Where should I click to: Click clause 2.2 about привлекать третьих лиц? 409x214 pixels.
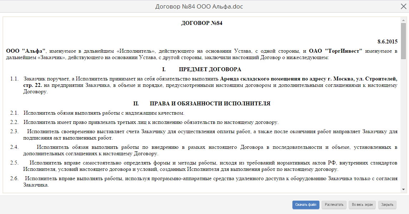[x=151, y=122]
